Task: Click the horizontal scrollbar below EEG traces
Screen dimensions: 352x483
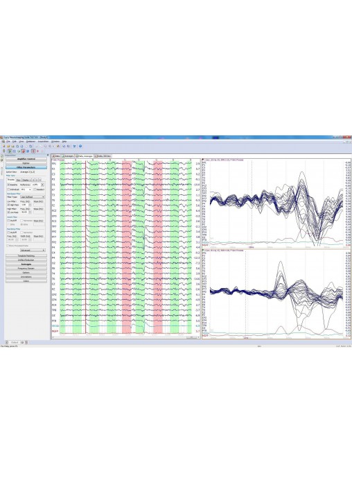Action: pyautogui.click(x=125, y=337)
